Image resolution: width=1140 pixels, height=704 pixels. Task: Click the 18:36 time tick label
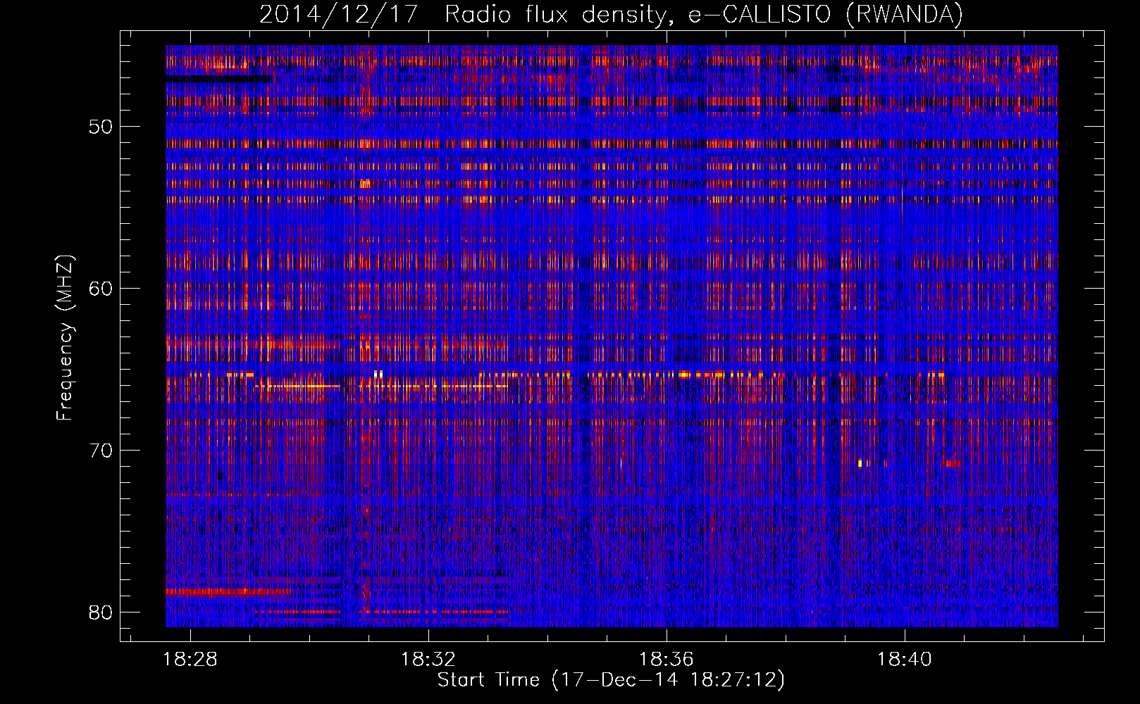(667, 660)
